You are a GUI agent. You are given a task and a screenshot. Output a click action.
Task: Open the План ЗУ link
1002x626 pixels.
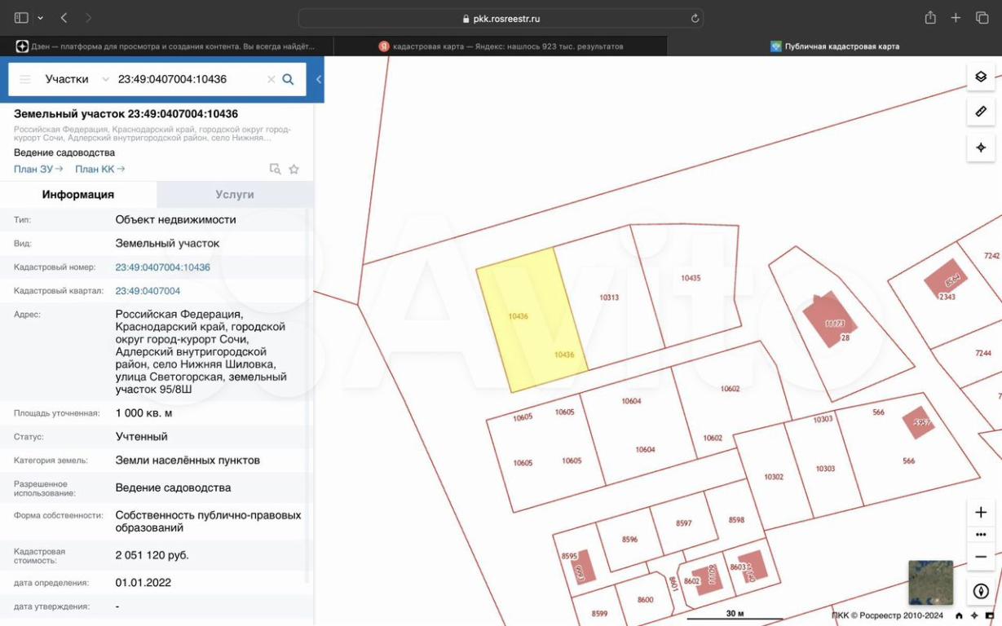38,169
